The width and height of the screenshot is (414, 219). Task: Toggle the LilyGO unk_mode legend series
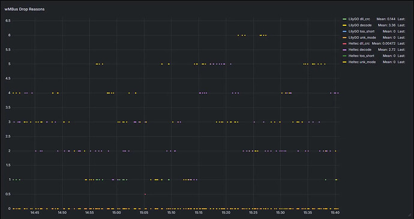click(x=362, y=38)
